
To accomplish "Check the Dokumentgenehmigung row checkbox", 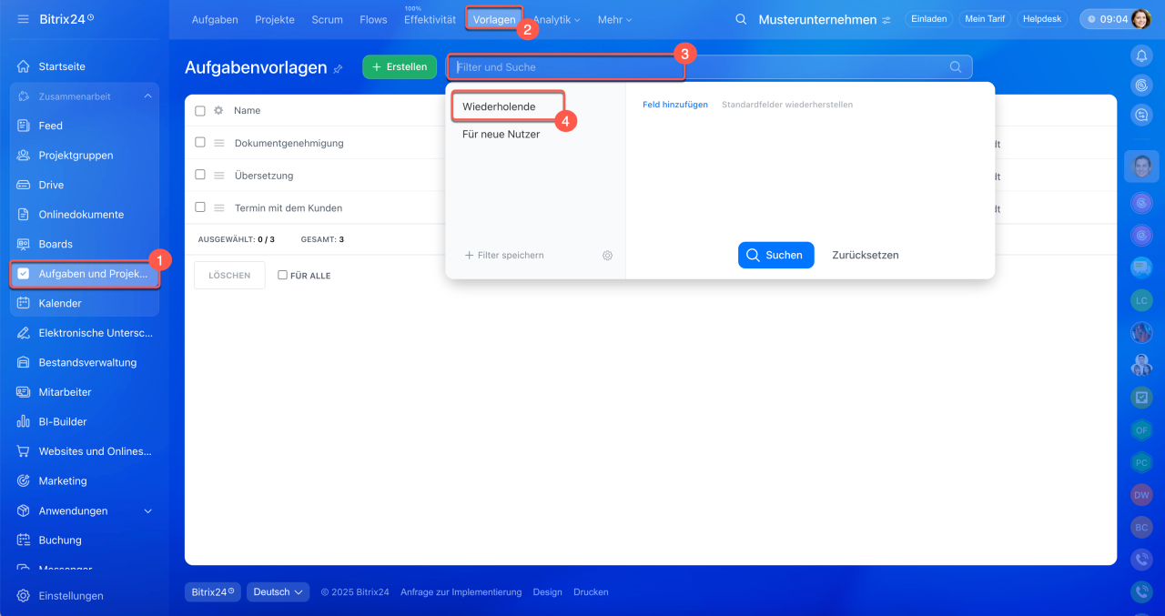I will click(200, 143).
